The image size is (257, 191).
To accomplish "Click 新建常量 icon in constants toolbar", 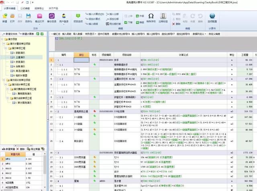I will pos(3,149).
